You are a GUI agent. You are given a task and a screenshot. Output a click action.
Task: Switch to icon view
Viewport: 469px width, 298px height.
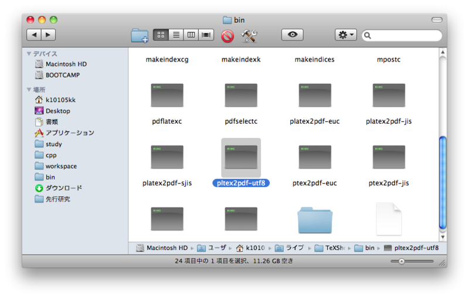161,35
